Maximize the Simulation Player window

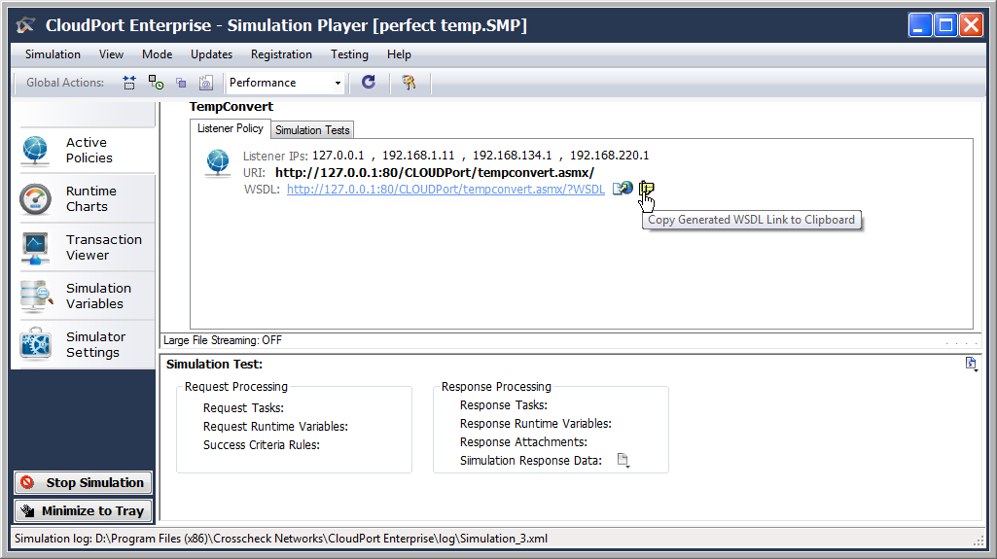coord(945,25)
